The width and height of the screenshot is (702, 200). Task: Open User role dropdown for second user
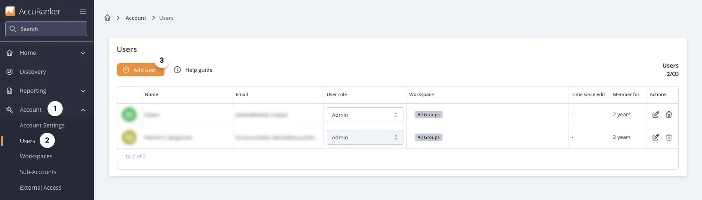coord(364,137)
